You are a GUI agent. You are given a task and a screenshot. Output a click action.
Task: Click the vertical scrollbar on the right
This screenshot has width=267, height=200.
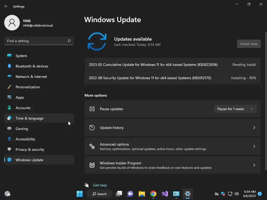point(266,101)
